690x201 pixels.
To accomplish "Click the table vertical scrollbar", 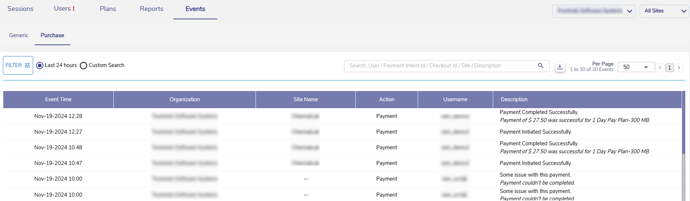I will [x=683, y=124].
